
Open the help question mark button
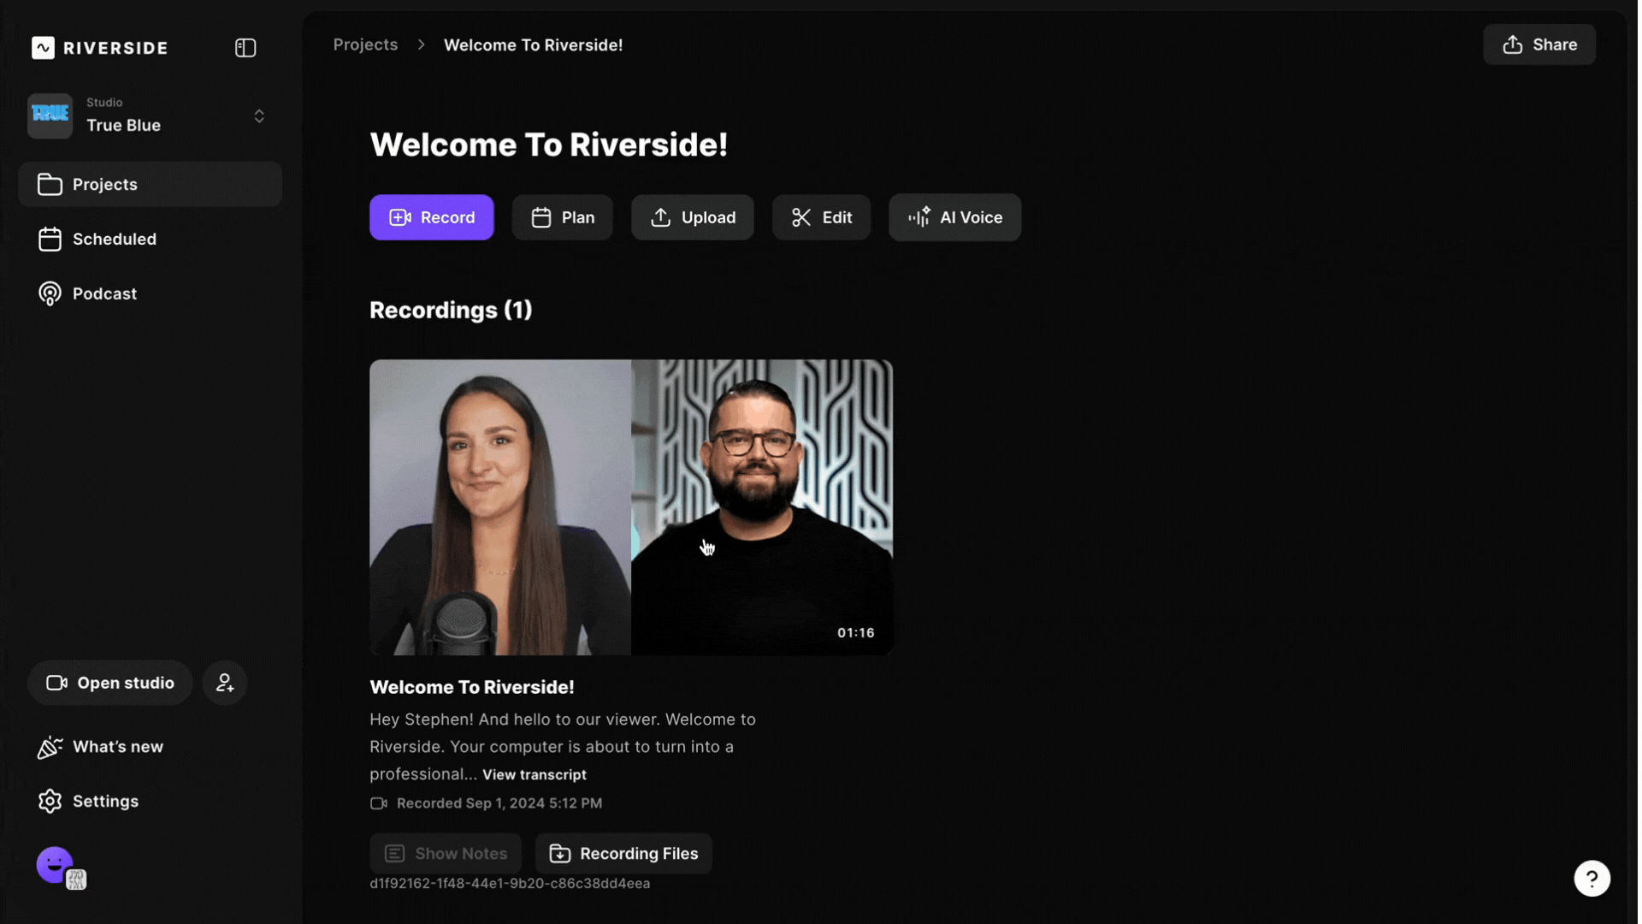coord(1592,879)
